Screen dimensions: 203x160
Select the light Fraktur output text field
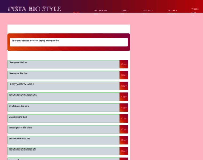pos(64,64)
